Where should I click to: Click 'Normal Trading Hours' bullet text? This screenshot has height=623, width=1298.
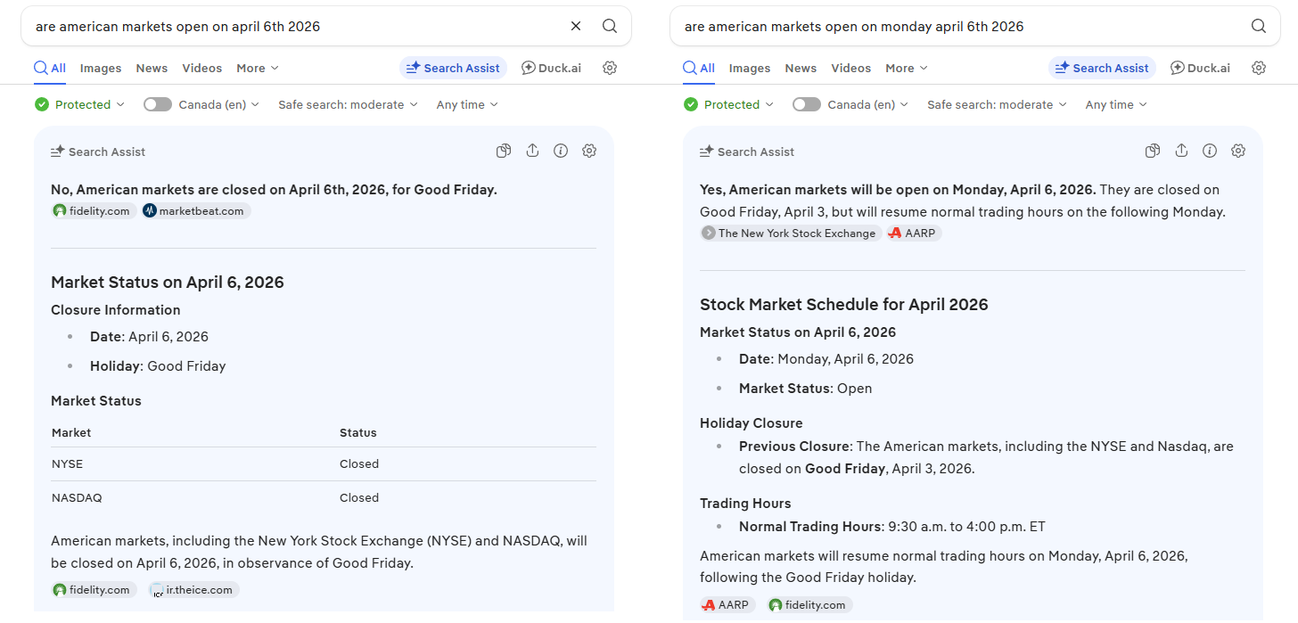892,527
